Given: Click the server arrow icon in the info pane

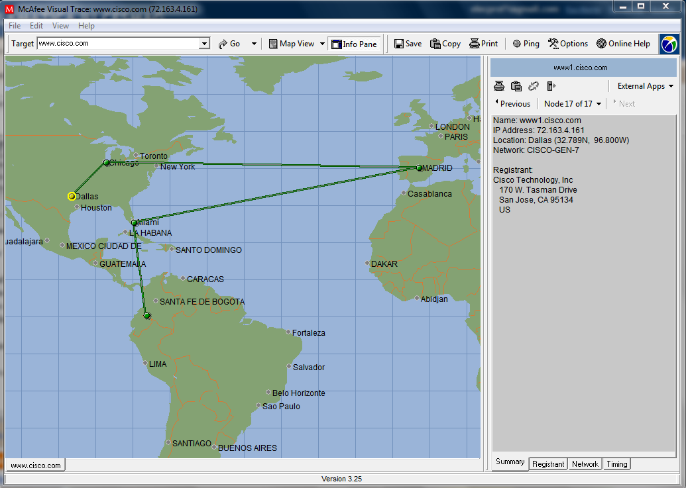Looking at the screenshot, I should point(551,86).
